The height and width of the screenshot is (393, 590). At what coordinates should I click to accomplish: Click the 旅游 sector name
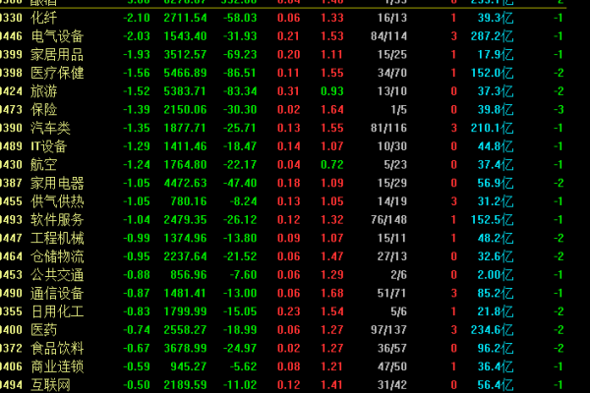tap(44, 91)
